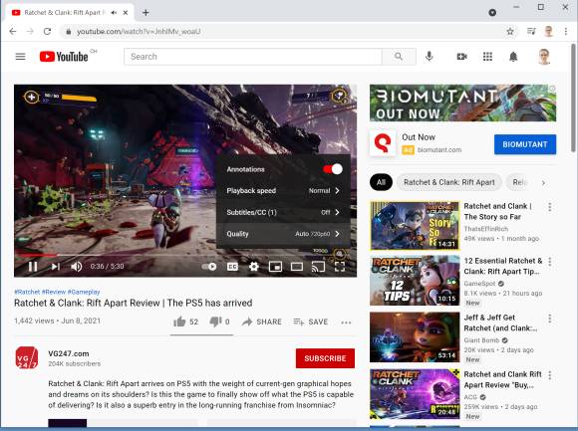Go back in browser history
578x431 pixels.
[13, 31]
